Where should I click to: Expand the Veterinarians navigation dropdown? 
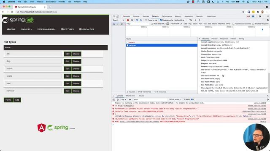[x=46, y=29]
